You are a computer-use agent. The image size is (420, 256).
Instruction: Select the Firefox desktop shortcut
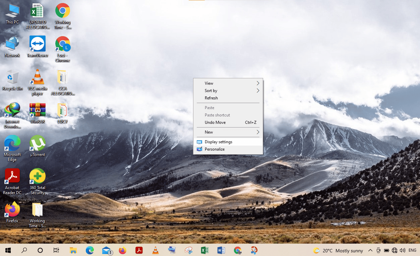coord(12,212)
